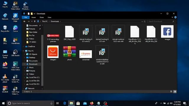Open the notification center icon
Screen dimensions: 189x106
click(184, 103)
